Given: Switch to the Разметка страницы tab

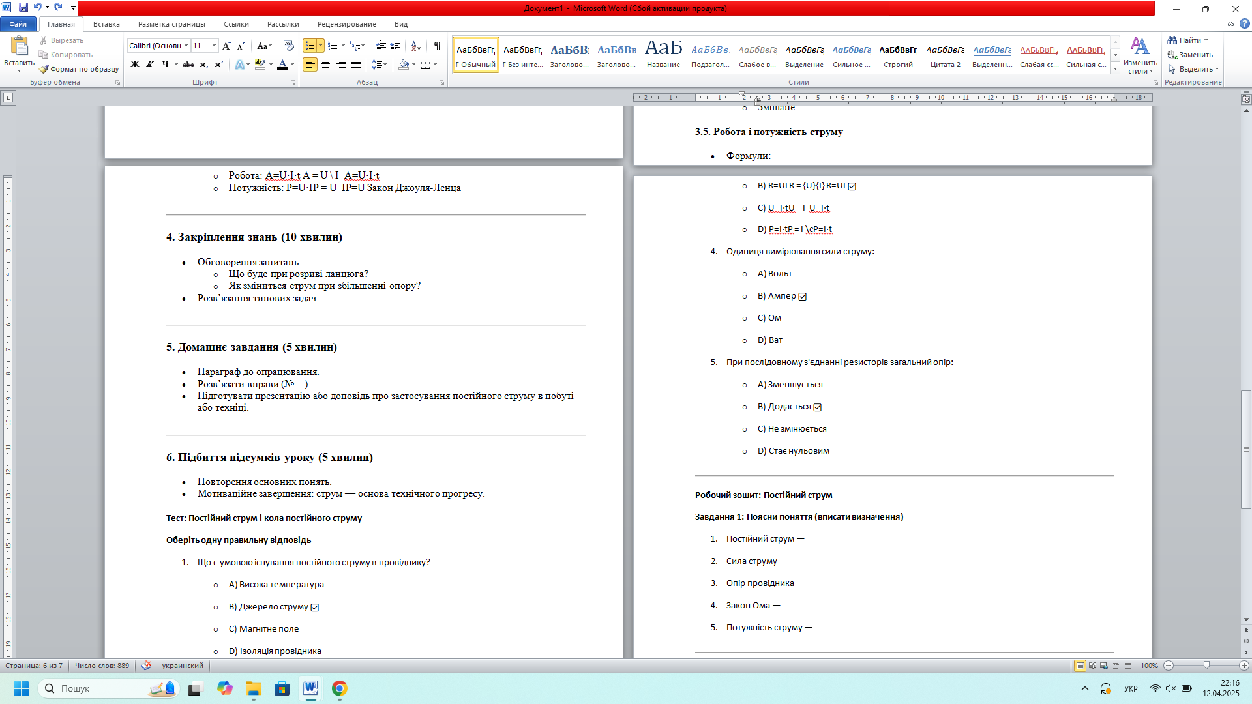Looking at the screenshot, I should [x=171, y=24].
